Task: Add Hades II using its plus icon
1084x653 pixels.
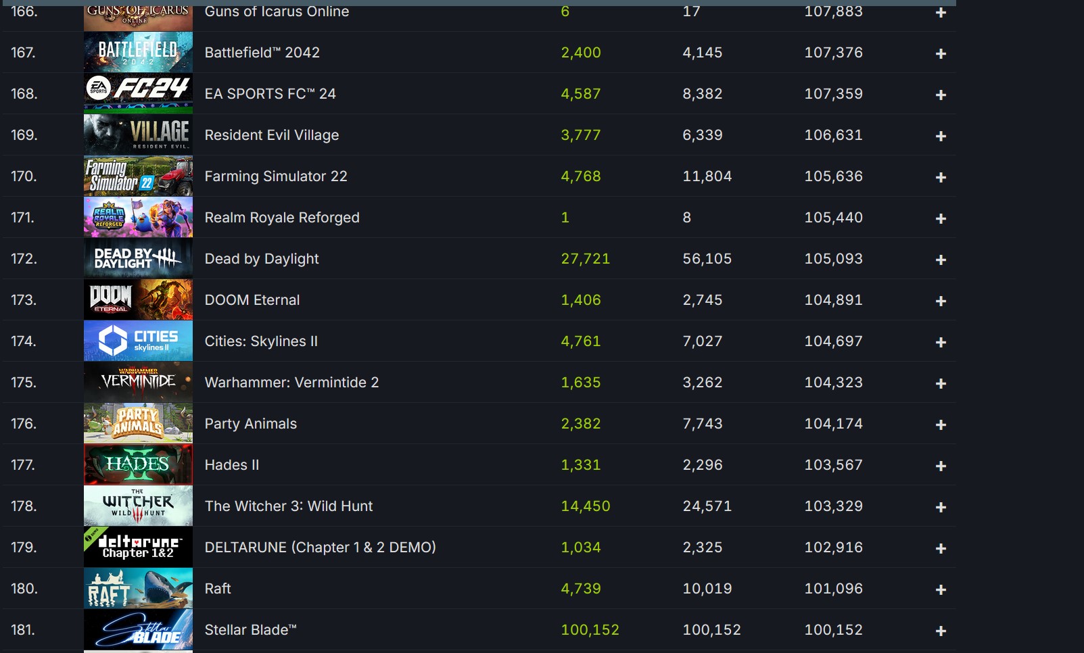Action: pyautogui.click(x=941, y=466)
